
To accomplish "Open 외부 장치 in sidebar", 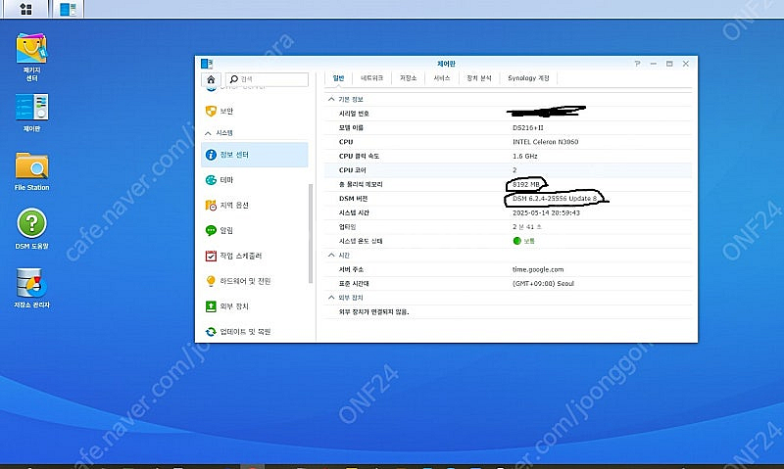I will (255, 306).
